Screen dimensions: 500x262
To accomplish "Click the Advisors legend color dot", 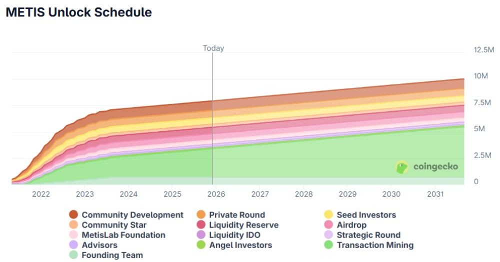I will 73,245.
